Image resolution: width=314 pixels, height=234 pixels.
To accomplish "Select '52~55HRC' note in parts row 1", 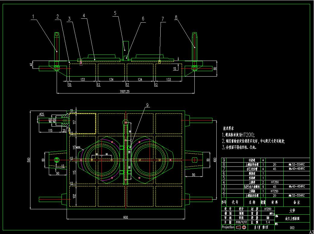I will pos(298,195).
